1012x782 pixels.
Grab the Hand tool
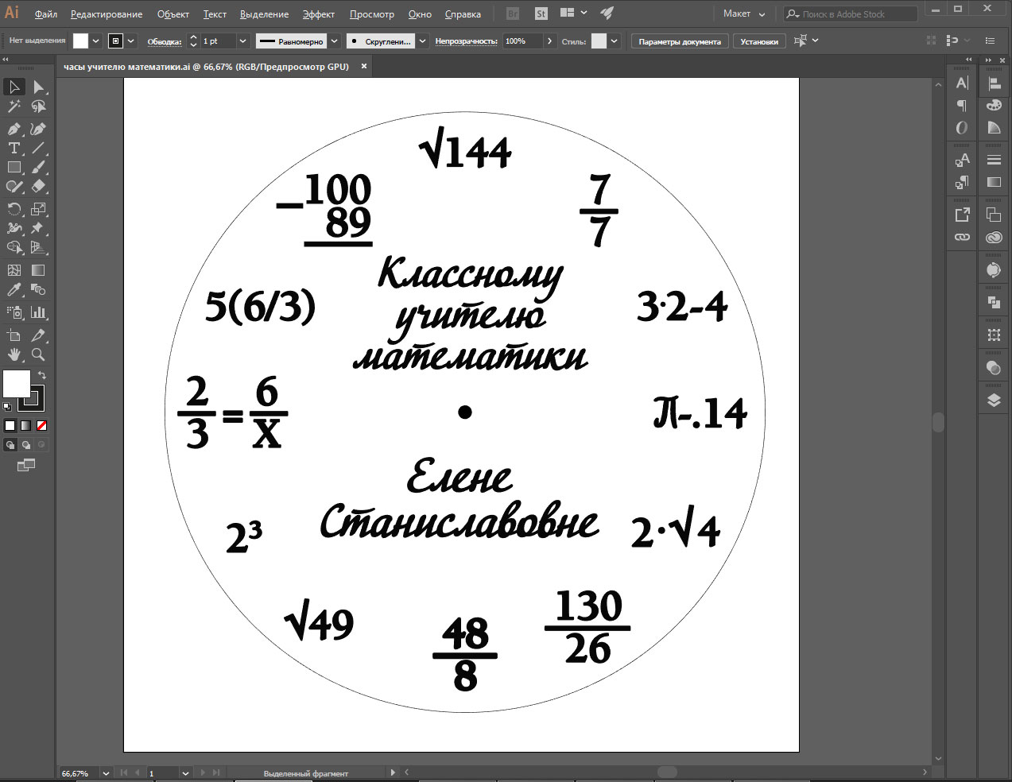[x=14, y=355]
